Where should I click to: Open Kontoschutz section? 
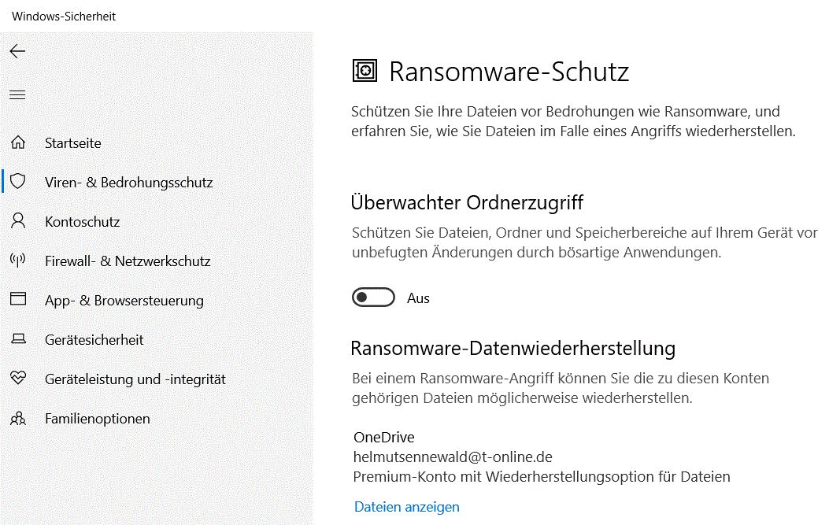click(x=83, y=222)
